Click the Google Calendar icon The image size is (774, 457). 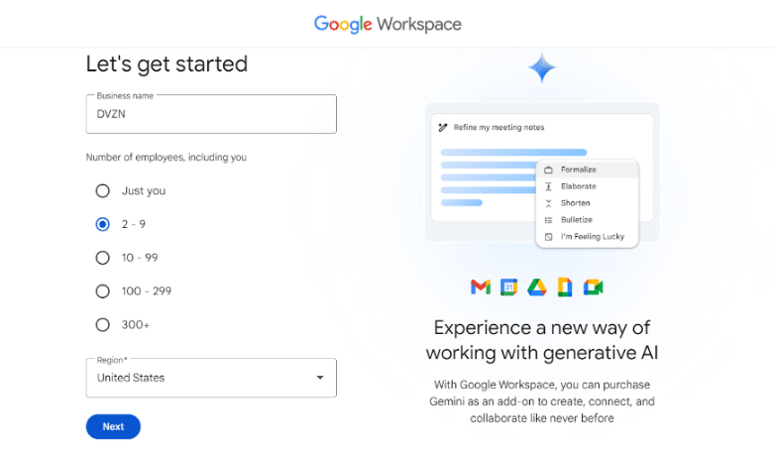point(508,287)
